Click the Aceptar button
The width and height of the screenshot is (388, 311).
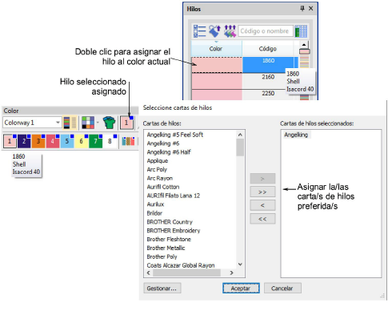[x=241, y=289]
